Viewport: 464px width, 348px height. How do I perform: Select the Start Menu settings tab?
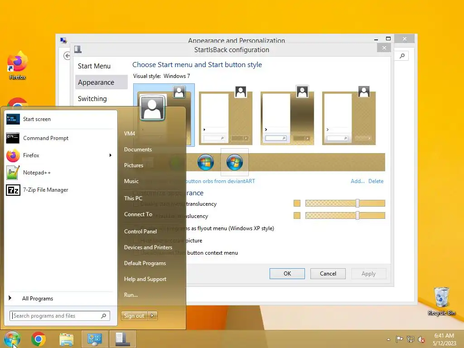pos(101,66)
